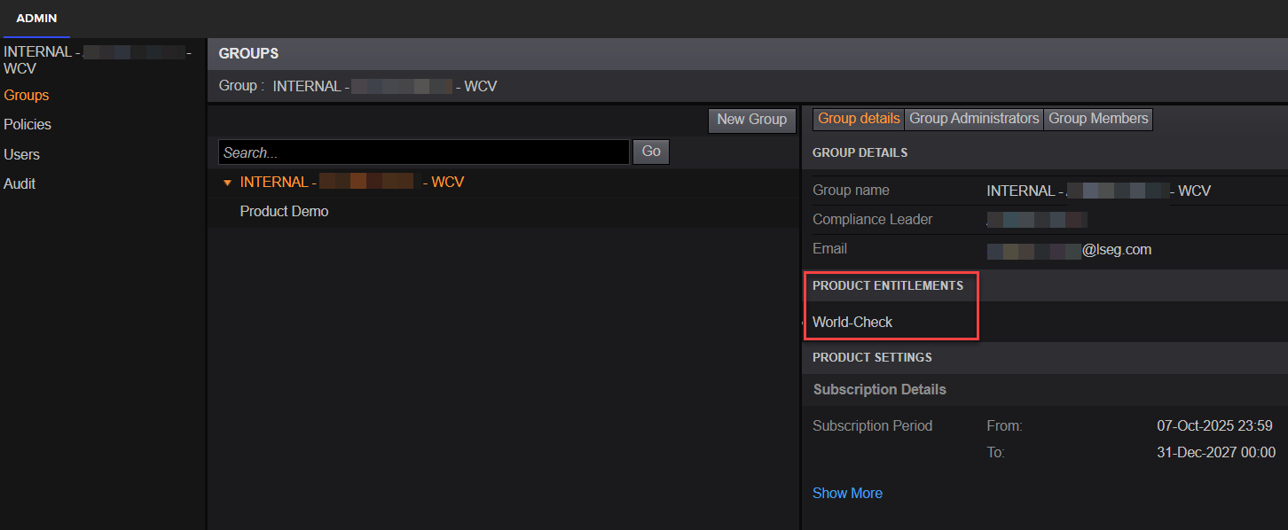Switch to the Group Administrators tab
The image size is (1288, 530).
pyautogui.click(x=974, y=118)
